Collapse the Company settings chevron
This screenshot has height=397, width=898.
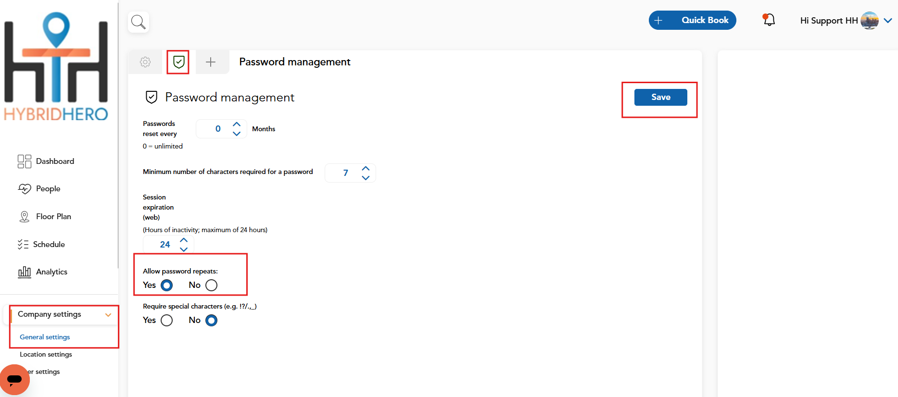click(x=108, y=315)
